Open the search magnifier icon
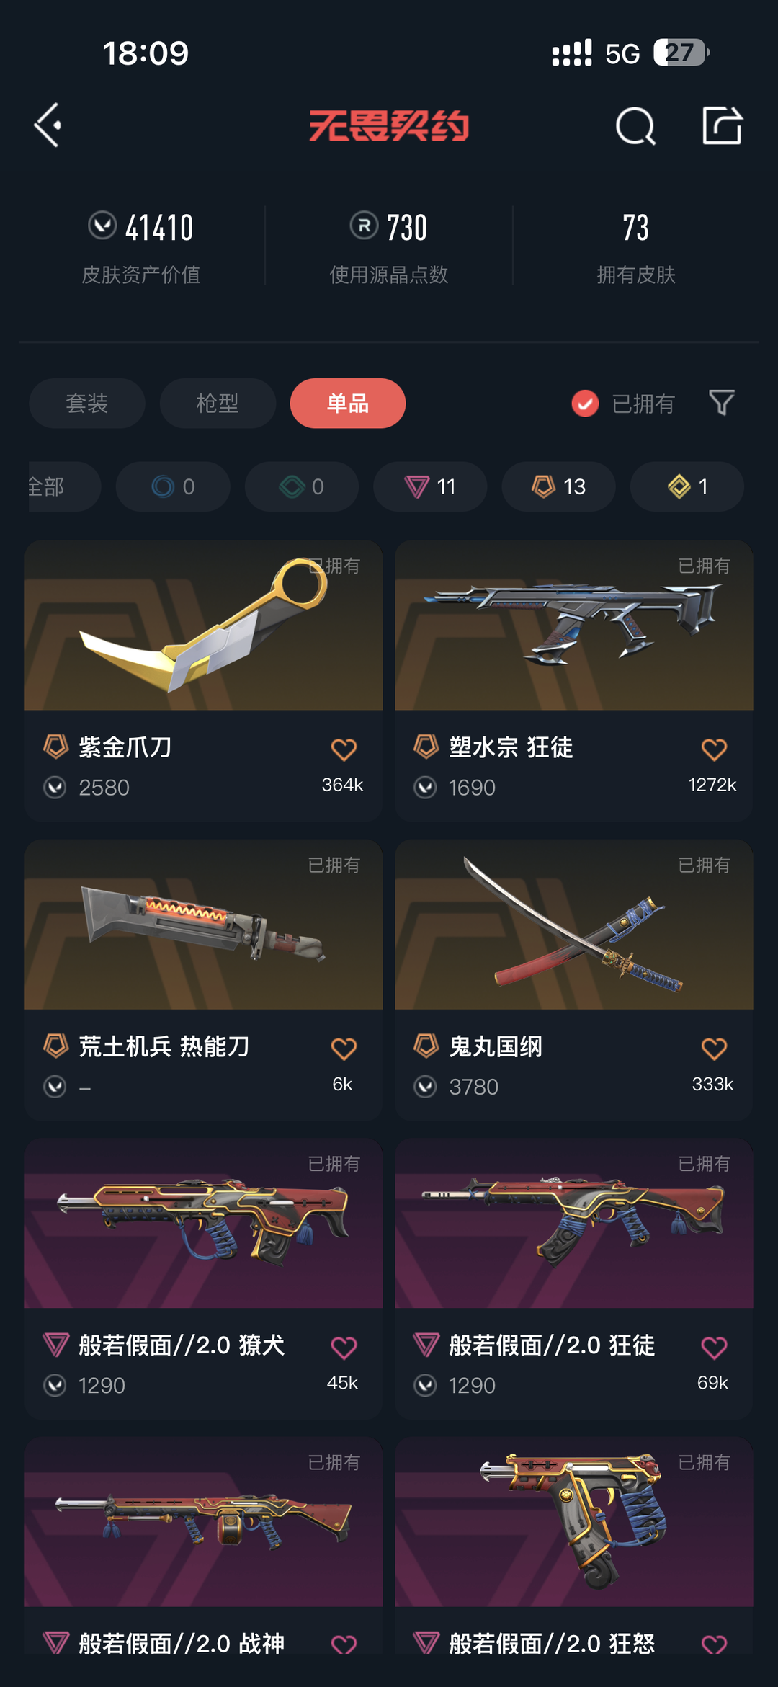 coord(635,126)
